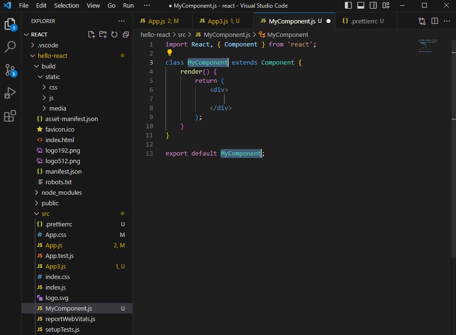The image size is (456, 335).
Task: Open the File menu
Action: point(24,6)
